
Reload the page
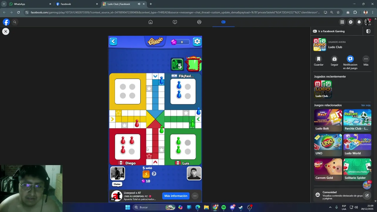[x=18, y=12]
